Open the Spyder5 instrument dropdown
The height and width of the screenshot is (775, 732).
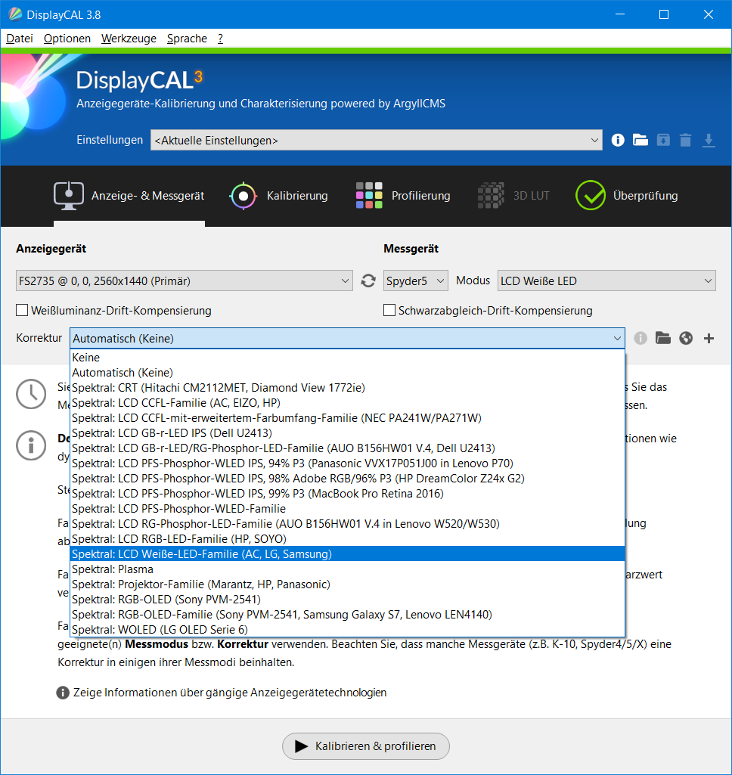point(416,281)
